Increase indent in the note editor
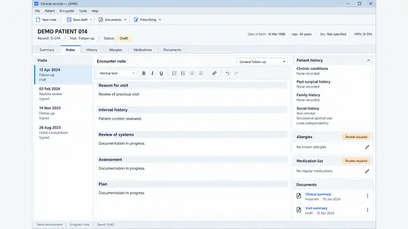Screen dimensions: 408x229 [x=201, y=74]
